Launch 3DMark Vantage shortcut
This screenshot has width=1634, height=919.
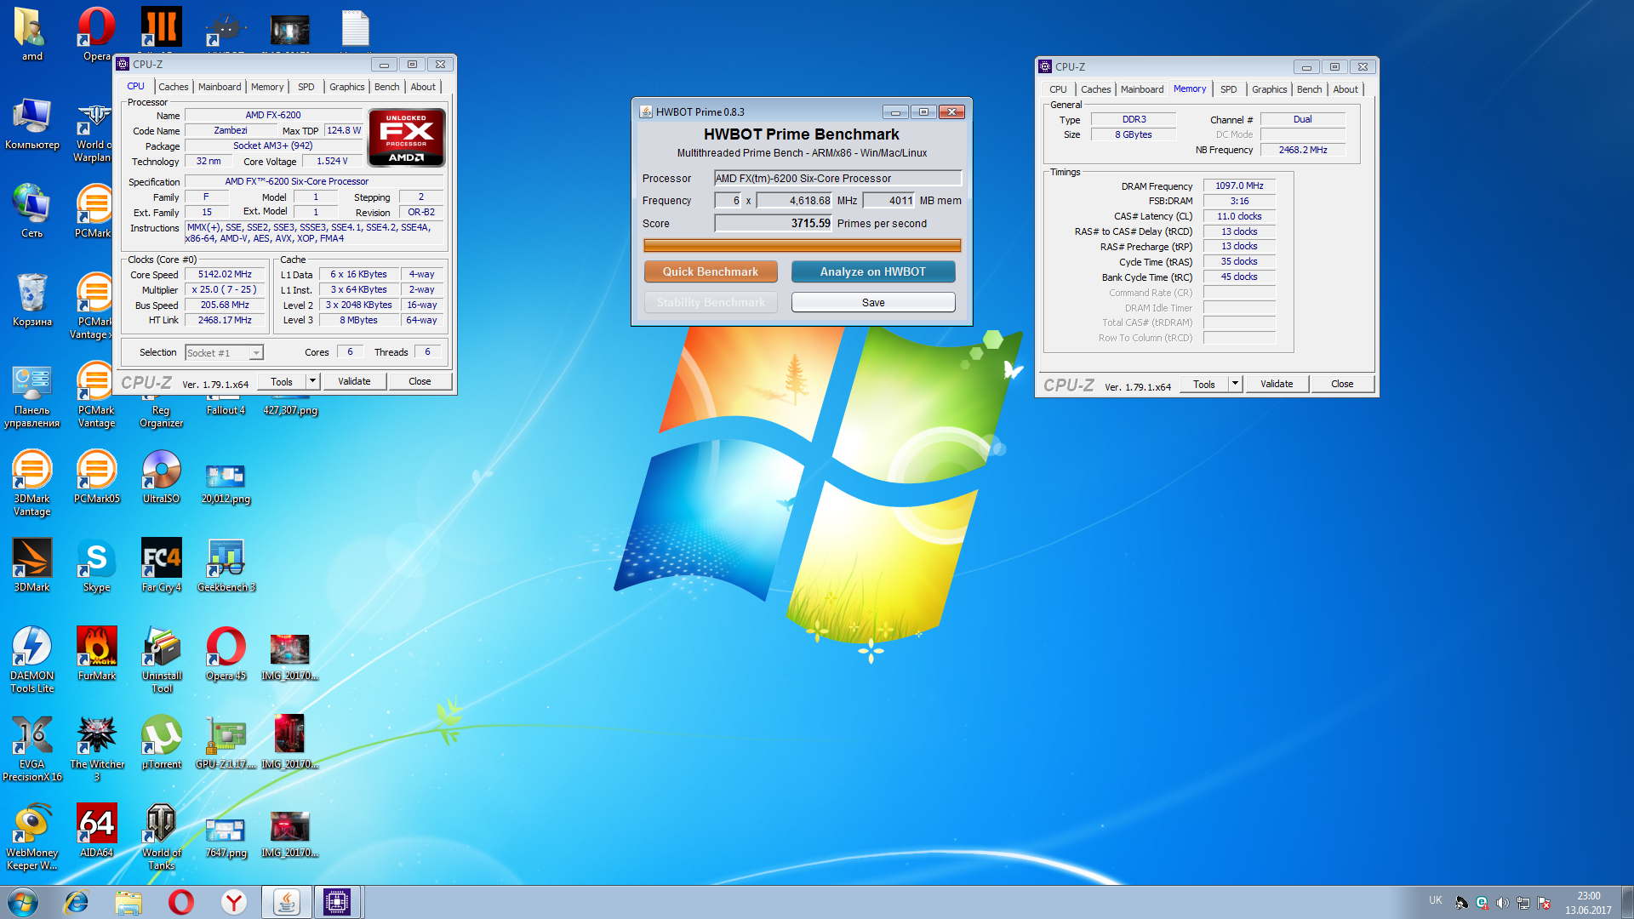coord(31,483)
